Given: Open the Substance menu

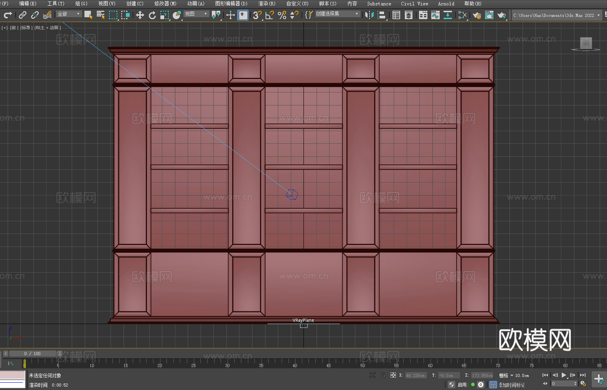Looking at the screenshot, I should 379,3.
